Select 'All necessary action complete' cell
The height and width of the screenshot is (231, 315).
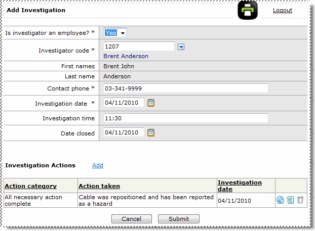coord(41,200)
